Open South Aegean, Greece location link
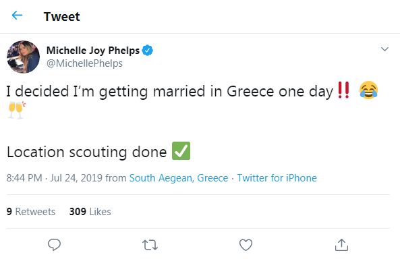 [x=179, y=178]
